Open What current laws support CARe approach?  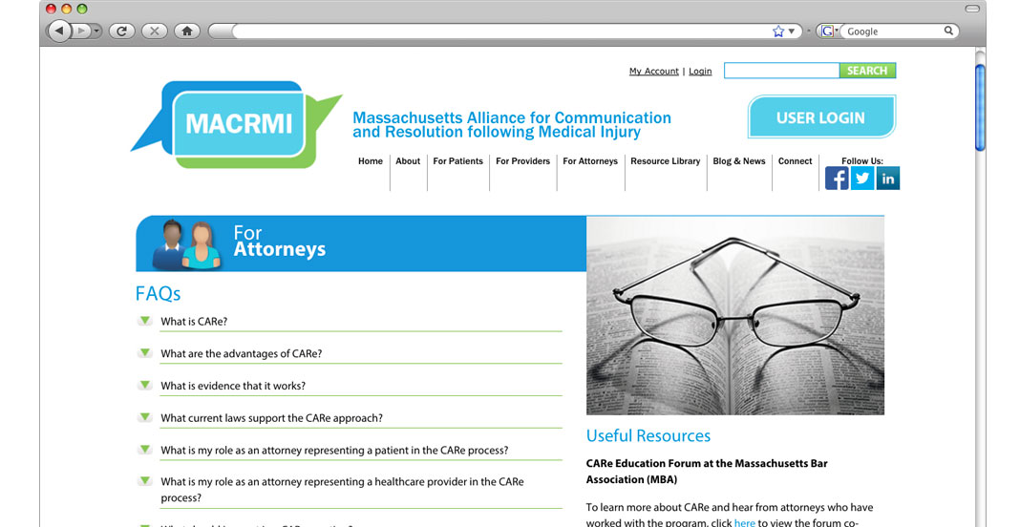click(272, 418)
